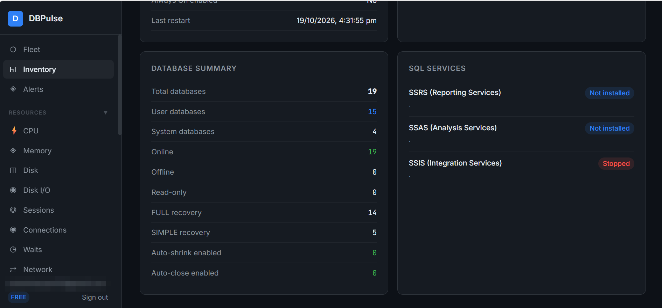Go to the Alerts page
This screenshot has width=662, height=308.
click(x=58, y=89)
